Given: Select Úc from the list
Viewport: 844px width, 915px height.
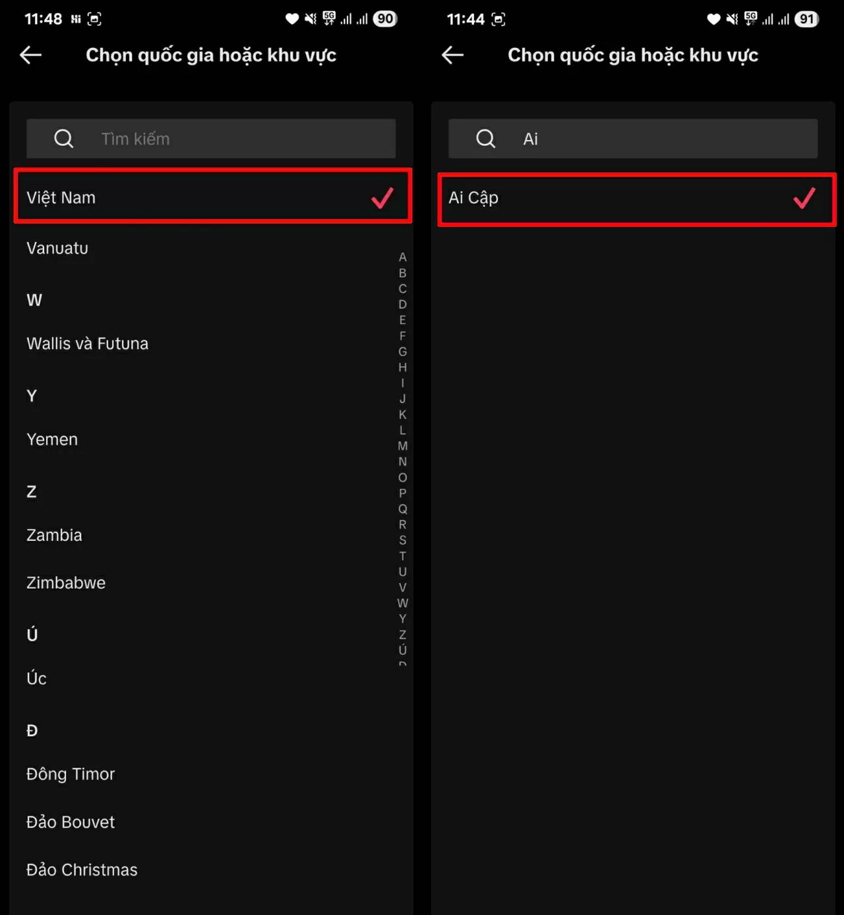Looking at the screenshot, I should (x=37, y=678).
